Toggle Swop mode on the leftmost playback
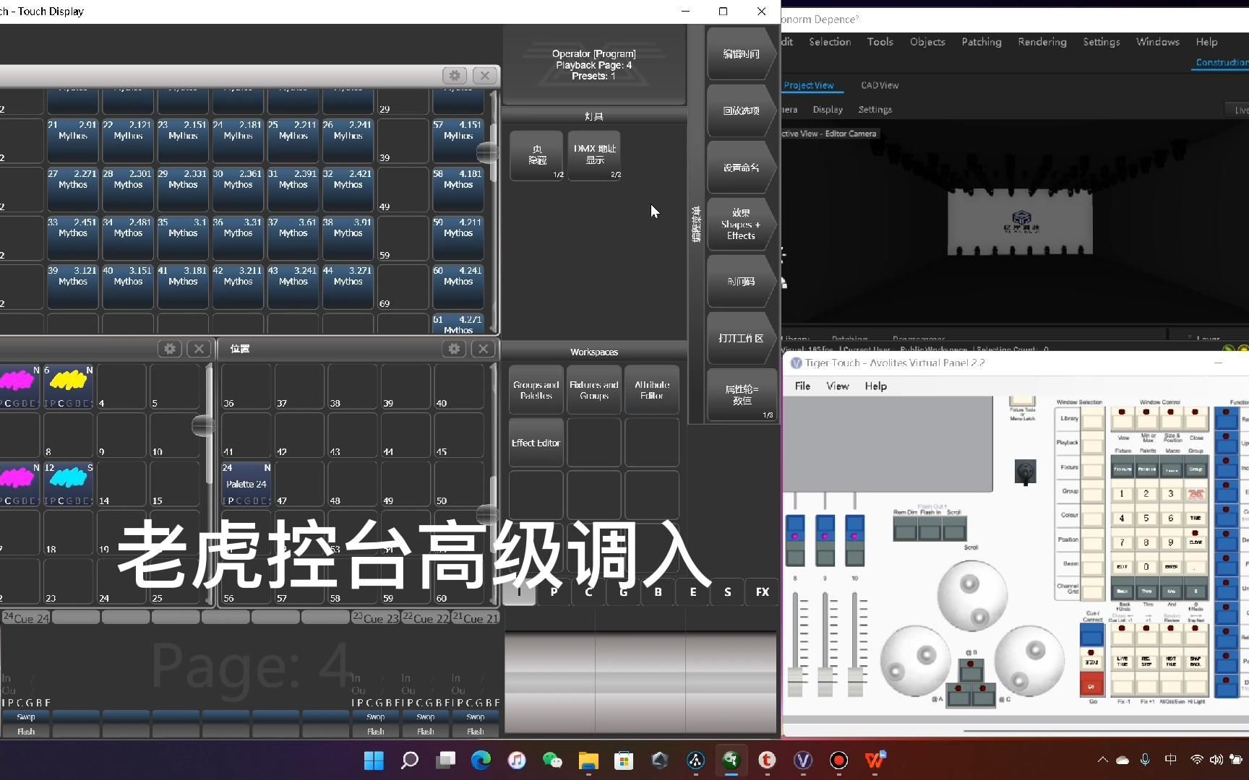 click(x=25, y=716)
